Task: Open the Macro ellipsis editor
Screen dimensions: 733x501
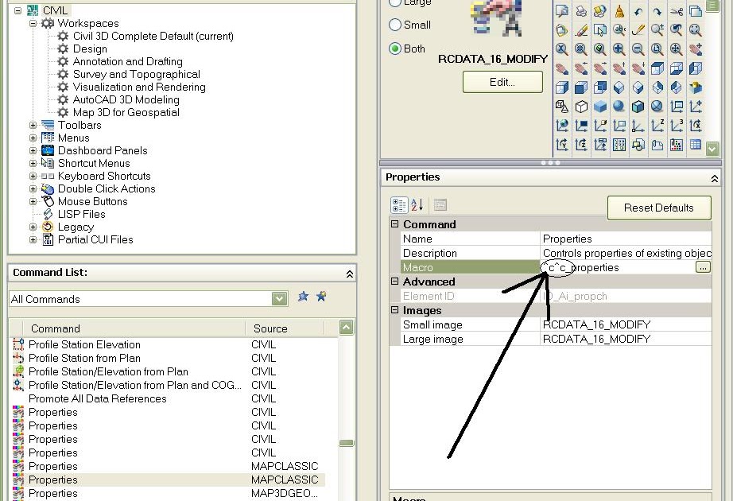Action: (x=703, y=267)
